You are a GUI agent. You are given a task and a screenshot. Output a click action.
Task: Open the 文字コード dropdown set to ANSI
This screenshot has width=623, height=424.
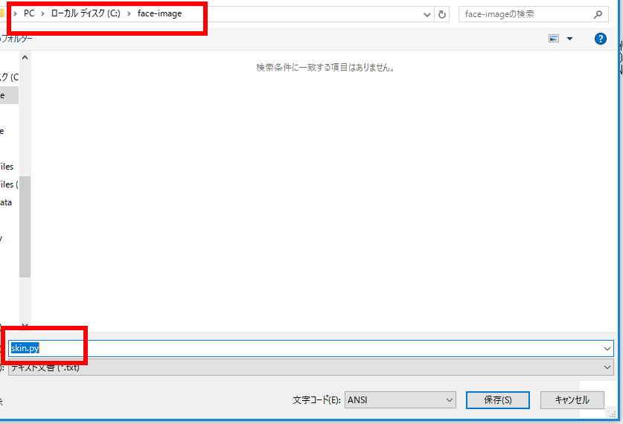pos(449,400)
